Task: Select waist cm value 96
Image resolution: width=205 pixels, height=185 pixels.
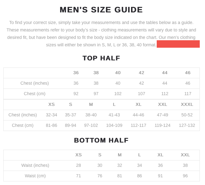Action: pos(185,176)
